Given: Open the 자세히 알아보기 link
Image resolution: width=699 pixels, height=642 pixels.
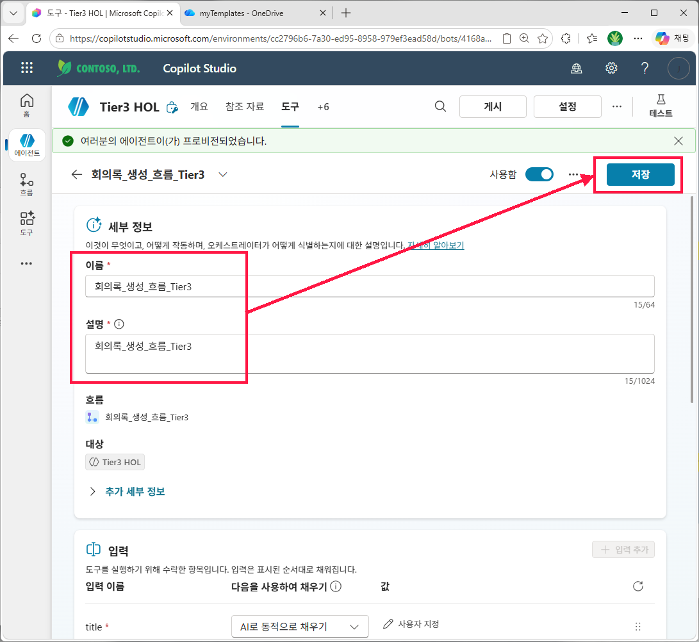Looking at the screenshot, I should pyautogui.click(x=436, y=245).
